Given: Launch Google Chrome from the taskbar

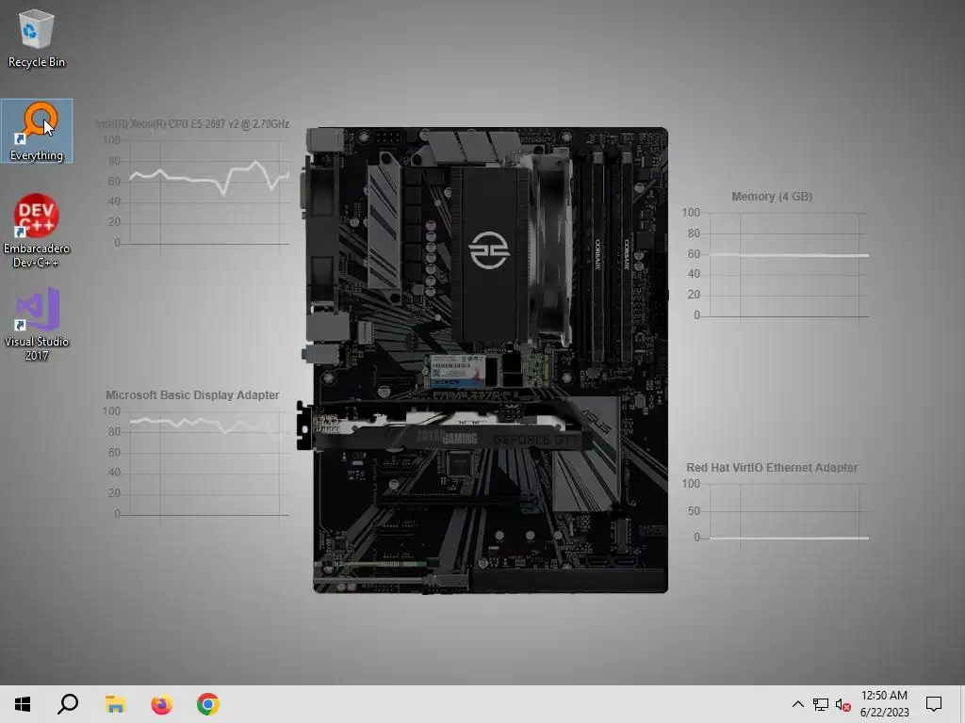Looking at the screenshot, I should point(208,704).
